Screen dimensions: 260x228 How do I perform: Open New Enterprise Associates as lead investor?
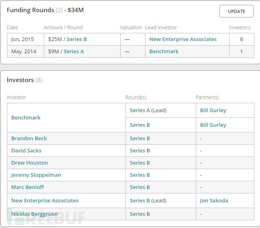coord(183,39)
